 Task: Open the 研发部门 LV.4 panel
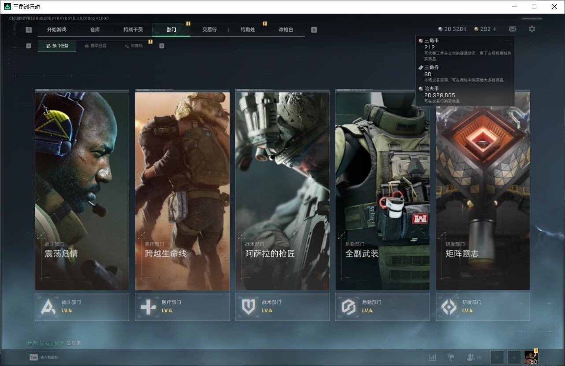[x=483, y=307]
